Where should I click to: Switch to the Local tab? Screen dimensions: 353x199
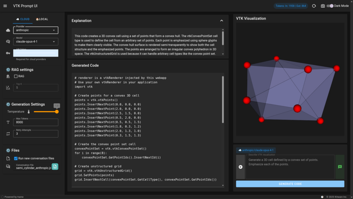click(x=42, y=19)
